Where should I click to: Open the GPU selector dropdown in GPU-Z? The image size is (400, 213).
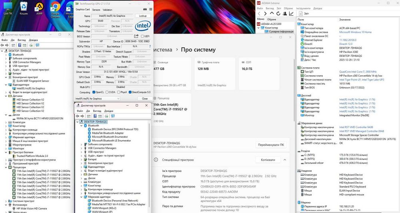point(98,98)
